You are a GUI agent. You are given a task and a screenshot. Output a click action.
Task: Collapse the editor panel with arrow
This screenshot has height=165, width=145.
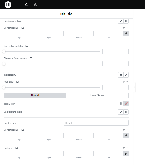134,87
